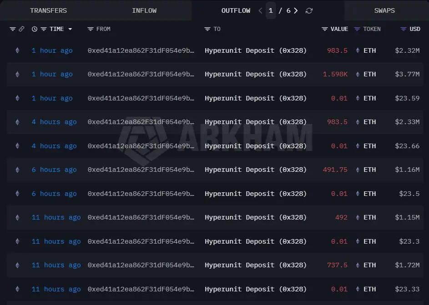Click Ethereum icon in the $2.32M row
The width and height of the screenshot is (429, 305).
[x=17, y=50]
